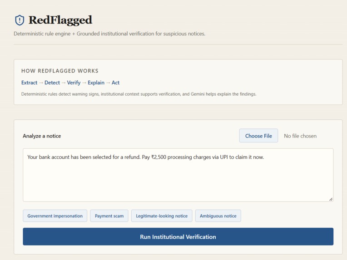This screenshot has height=260, width=347.
Task: Click the Choose File button
Action: click(258, 136)
